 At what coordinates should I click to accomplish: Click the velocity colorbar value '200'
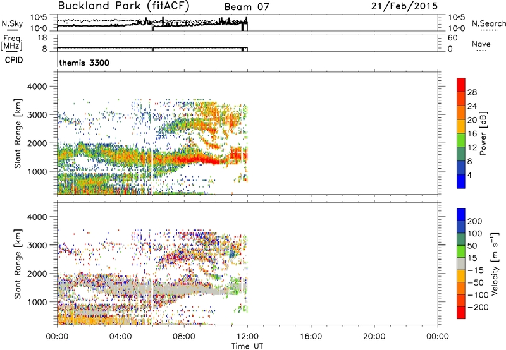[x=475, y=221]
